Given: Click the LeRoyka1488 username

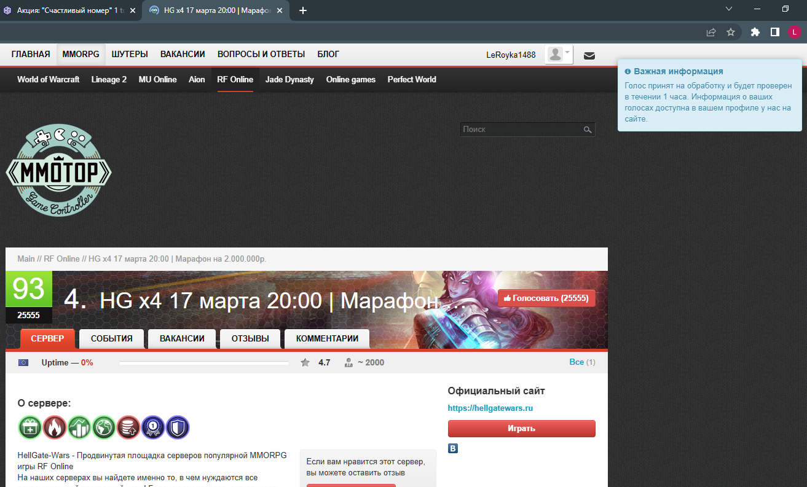Looking at the screenshot, I should click(x=511, y=55).
